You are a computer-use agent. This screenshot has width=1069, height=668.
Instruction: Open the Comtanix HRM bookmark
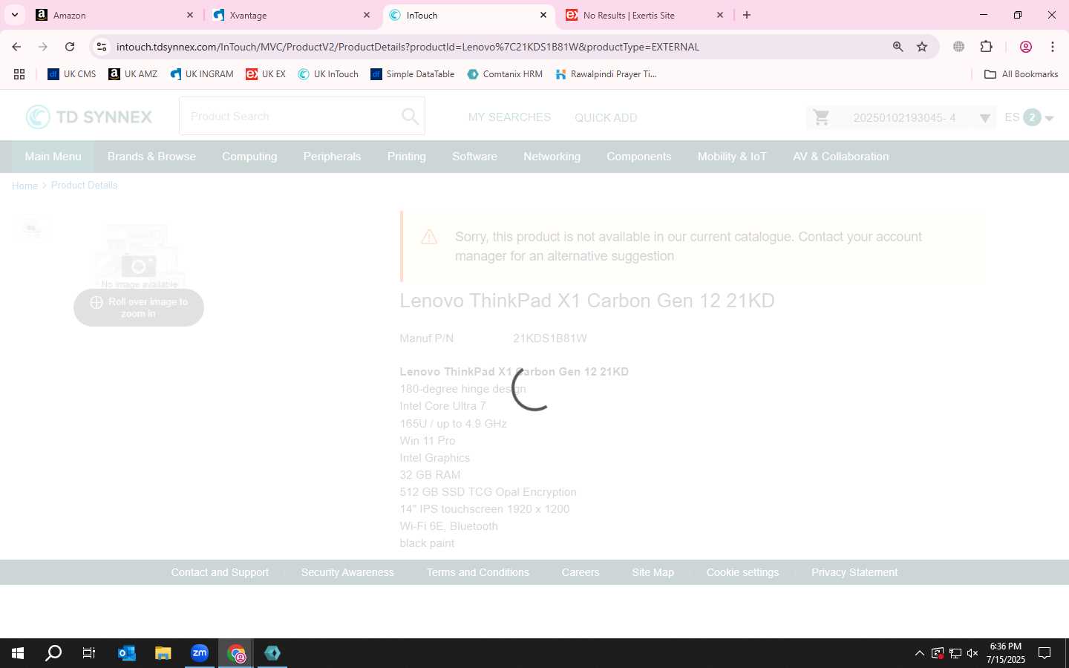(x=505, y=74)
